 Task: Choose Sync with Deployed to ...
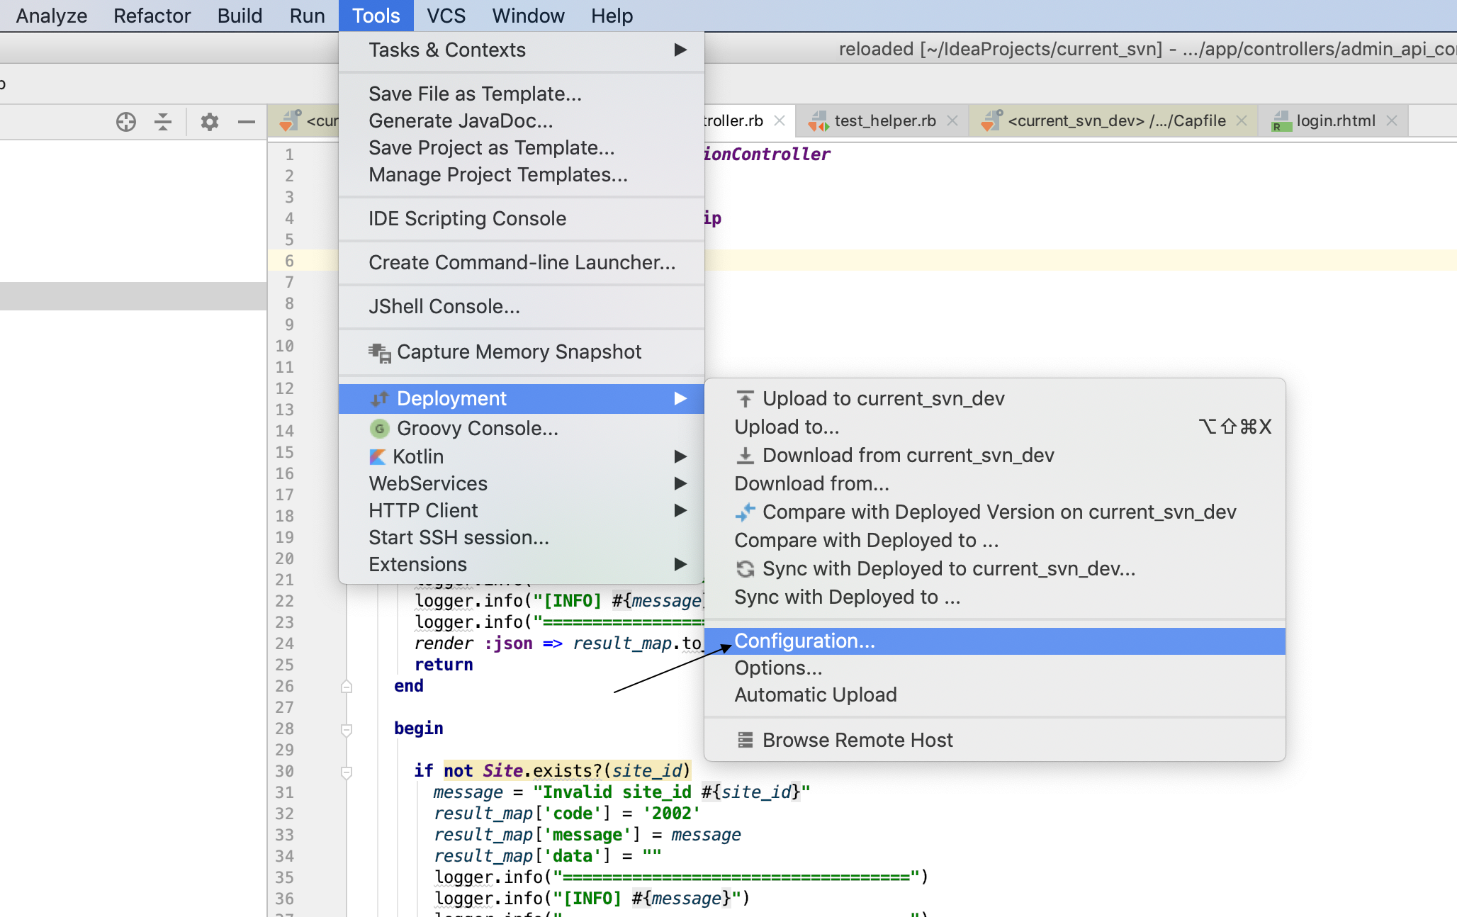pos(995,597)
